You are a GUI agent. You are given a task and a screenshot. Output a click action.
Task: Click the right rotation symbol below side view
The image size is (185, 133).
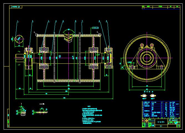click(153, 96)
